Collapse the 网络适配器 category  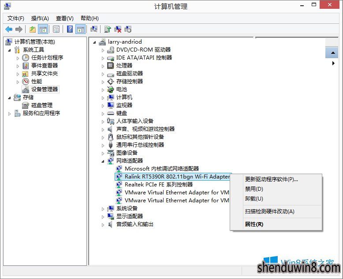pos(103,161)
